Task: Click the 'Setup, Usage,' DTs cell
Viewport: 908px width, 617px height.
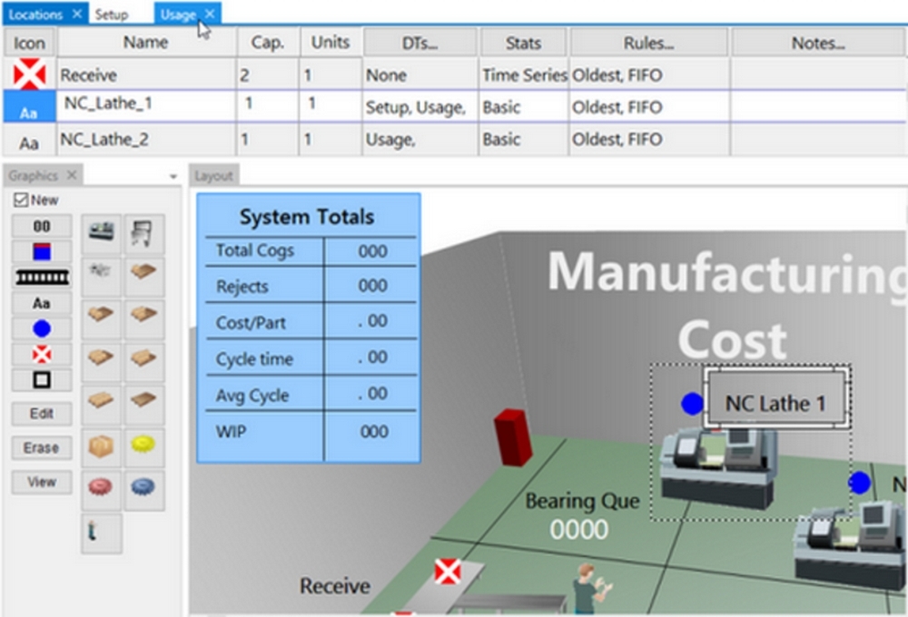Action: 420,106
